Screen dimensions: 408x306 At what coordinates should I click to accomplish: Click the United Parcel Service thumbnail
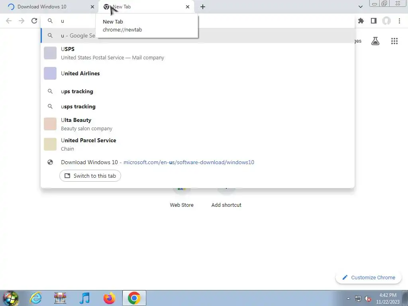[50, 144]
